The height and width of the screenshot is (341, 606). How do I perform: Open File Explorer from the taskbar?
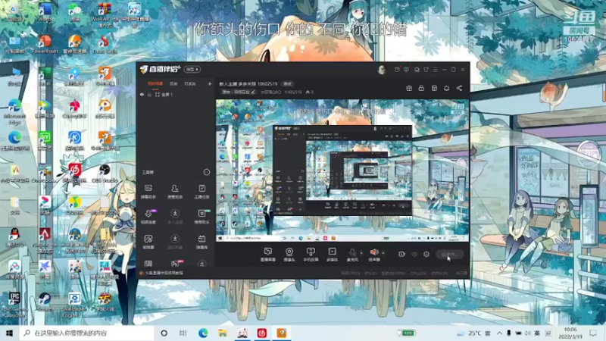tap(223, 333)
